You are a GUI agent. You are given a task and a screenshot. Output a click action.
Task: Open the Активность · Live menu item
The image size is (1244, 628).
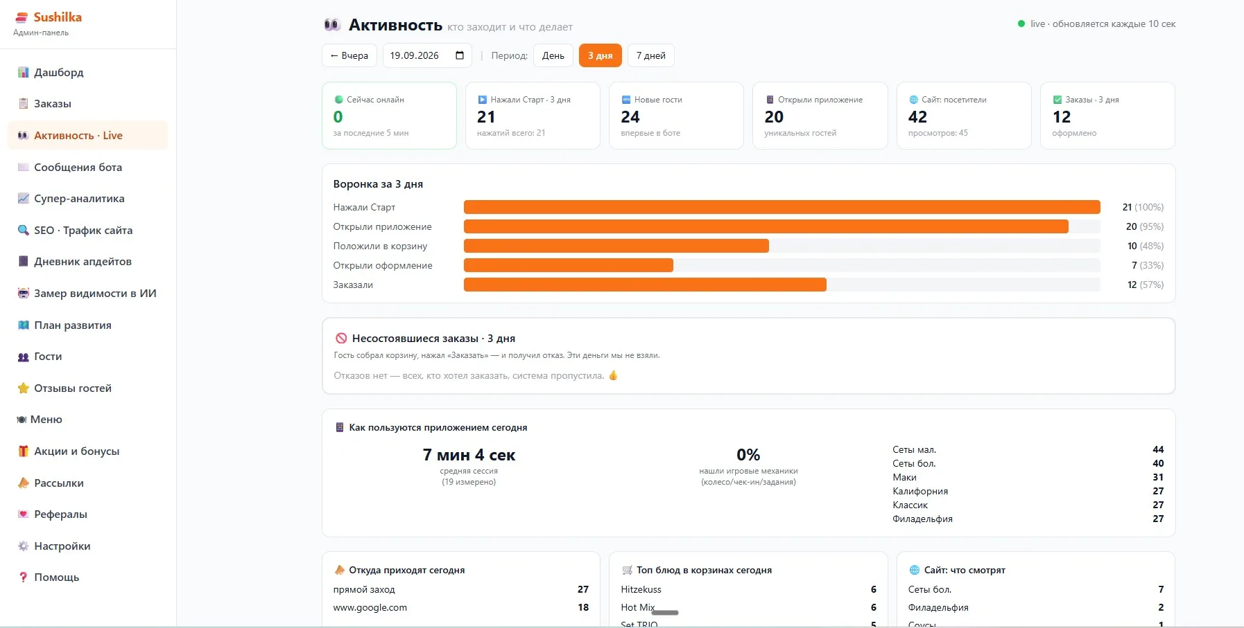tap(87, 136)
